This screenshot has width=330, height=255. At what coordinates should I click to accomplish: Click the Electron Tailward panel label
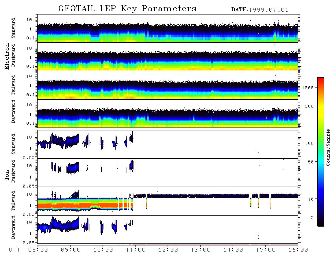[13, 85]
